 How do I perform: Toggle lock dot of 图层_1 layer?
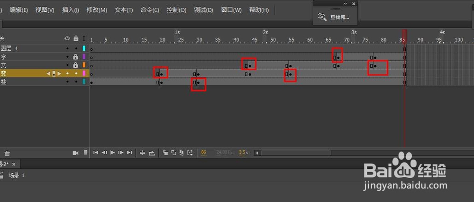pyautogui.click(x=76, y=48)
